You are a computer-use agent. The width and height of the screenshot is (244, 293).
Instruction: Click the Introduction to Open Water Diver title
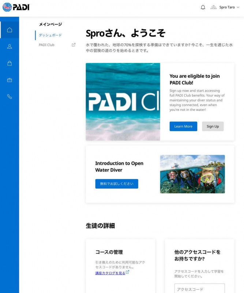pyautogui.click(x=119, y=167)
